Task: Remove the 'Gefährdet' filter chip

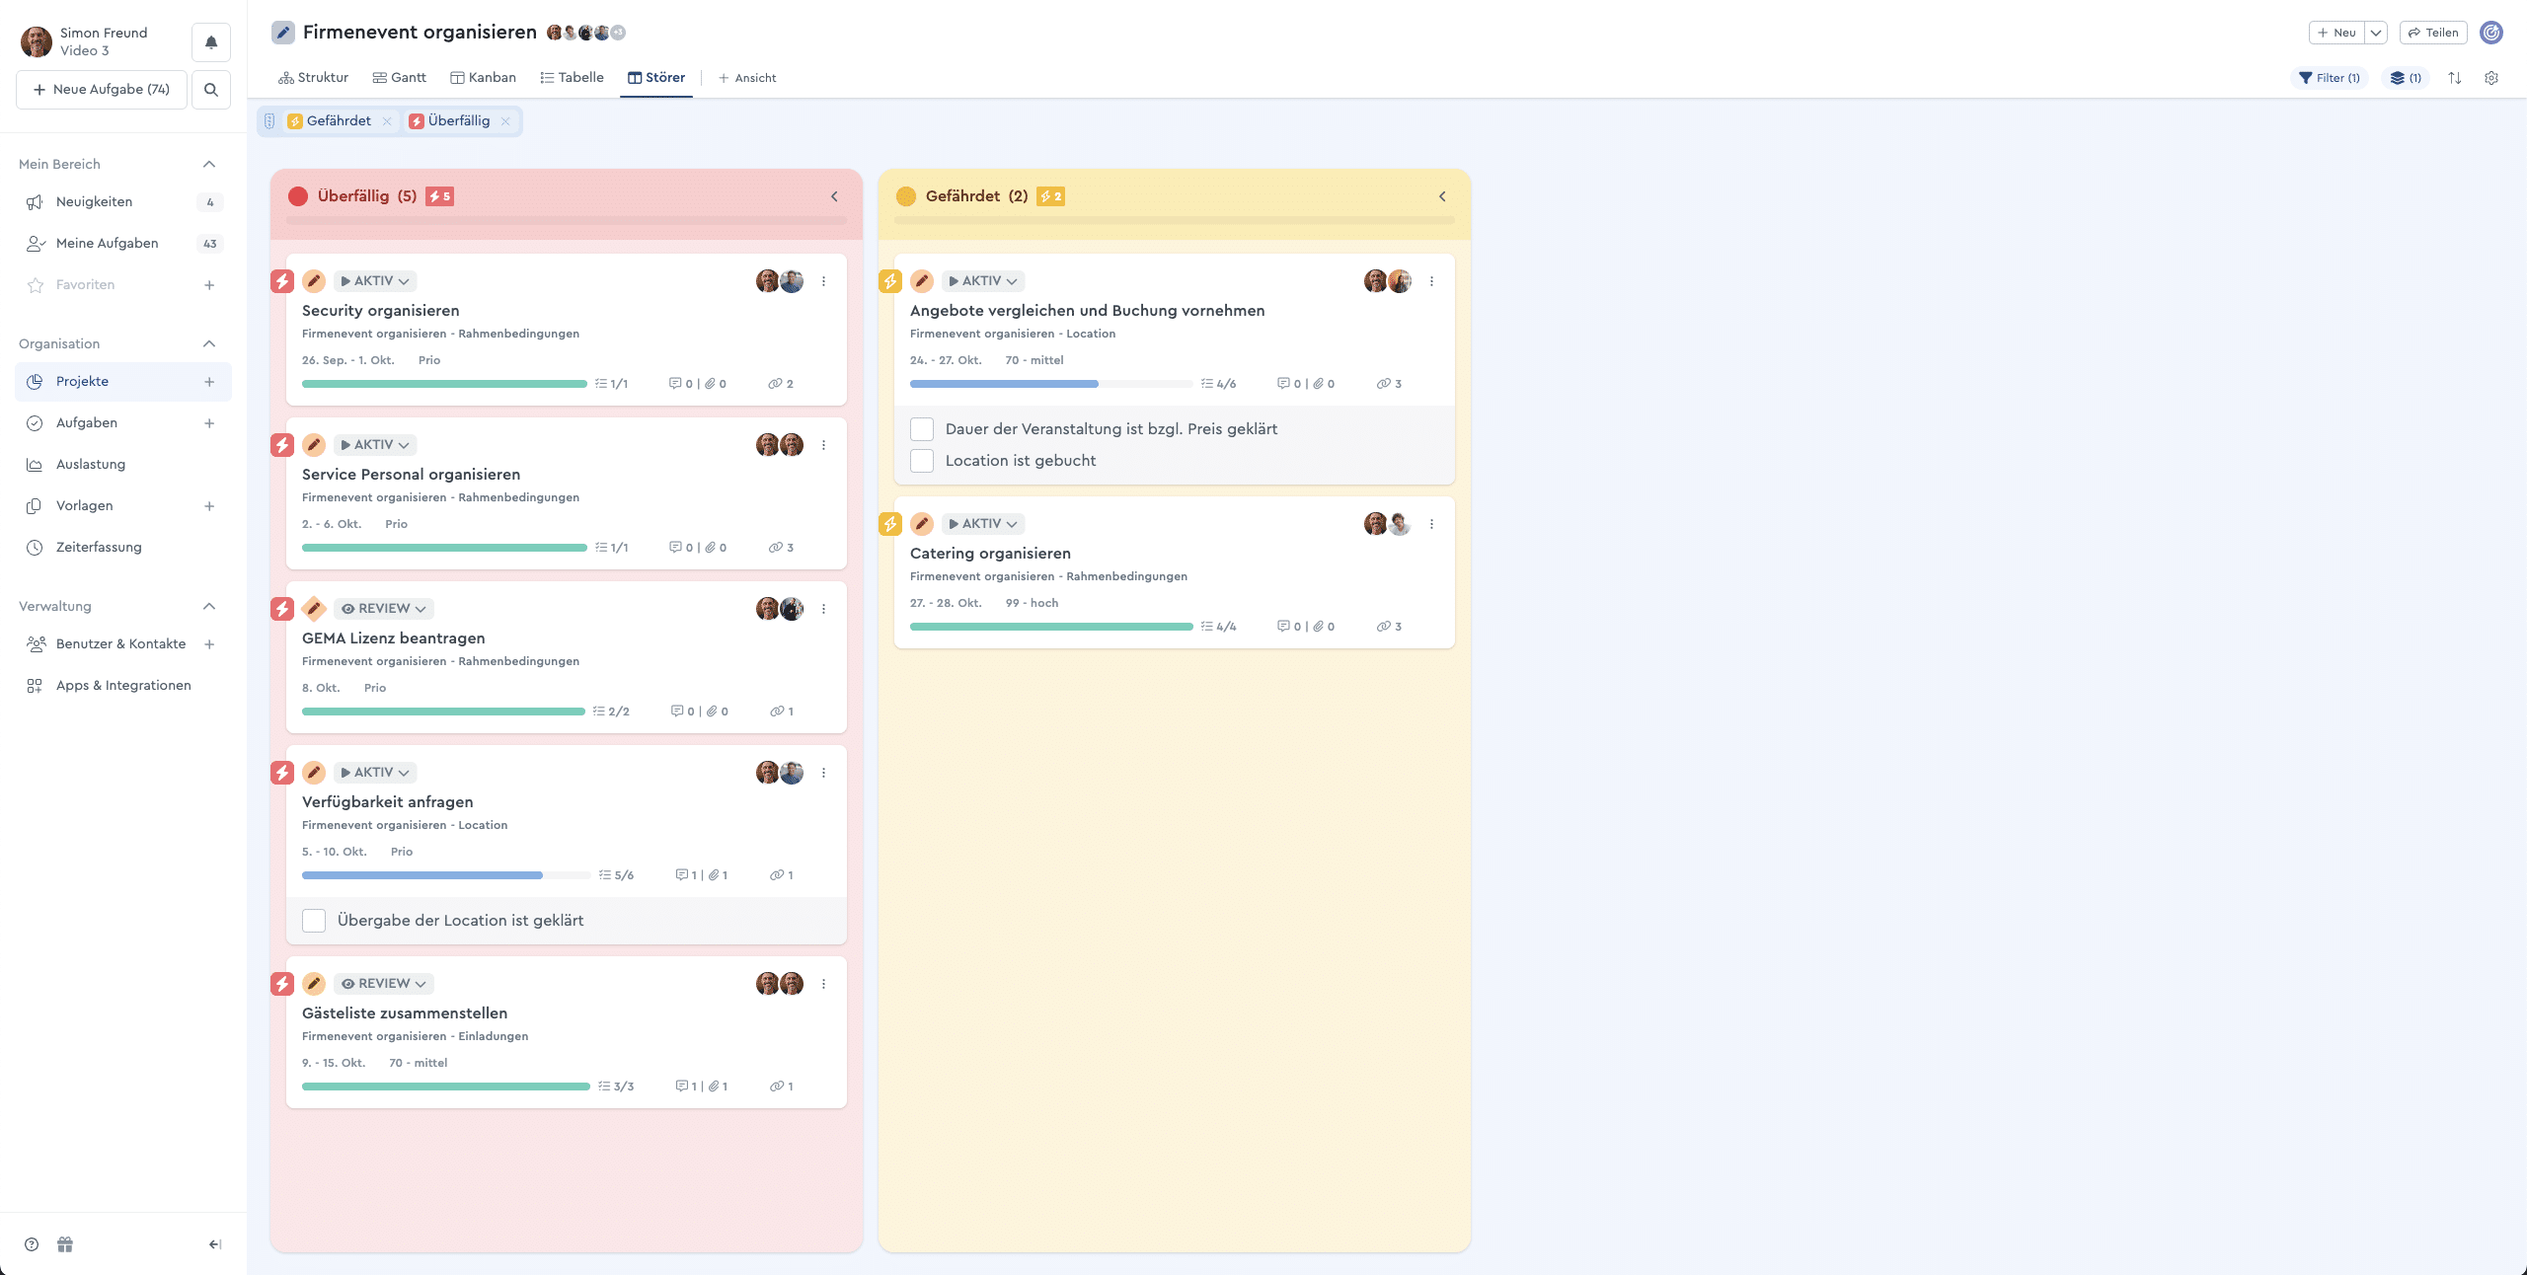Action: [x=387, y=120]
